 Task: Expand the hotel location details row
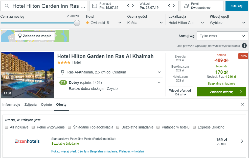110,72
